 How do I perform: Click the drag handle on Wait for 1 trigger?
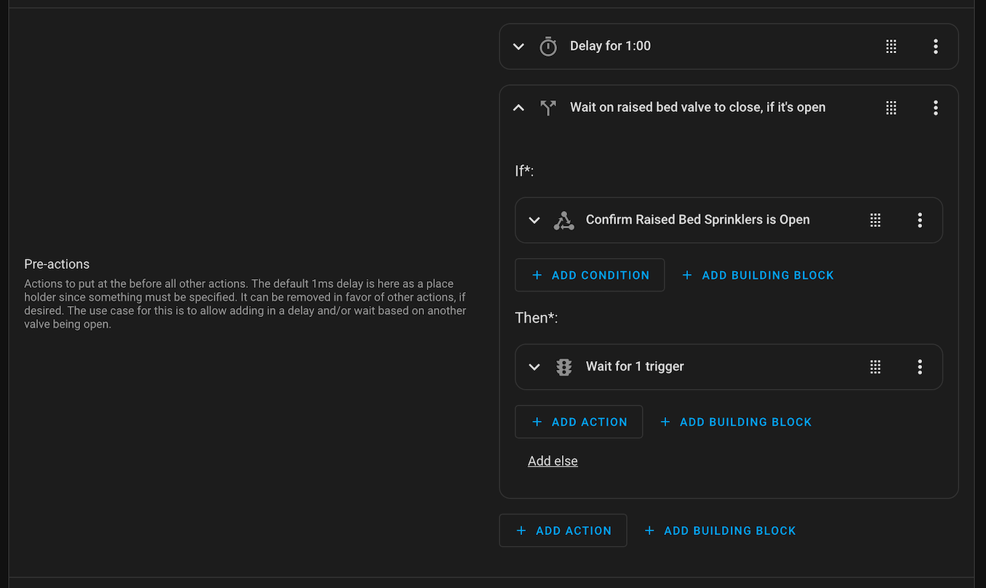[x=875, y=367]
